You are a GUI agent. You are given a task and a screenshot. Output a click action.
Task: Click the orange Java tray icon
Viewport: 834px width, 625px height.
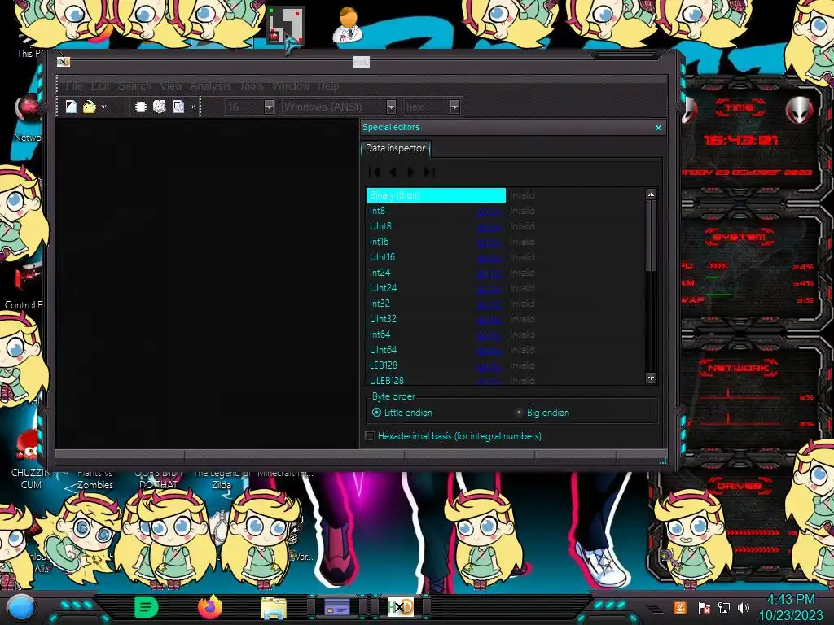coord(680,607)
